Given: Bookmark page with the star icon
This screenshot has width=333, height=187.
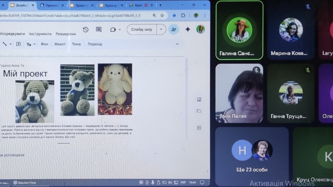Looking at the screenshot, I should click(x=162, y=15).
